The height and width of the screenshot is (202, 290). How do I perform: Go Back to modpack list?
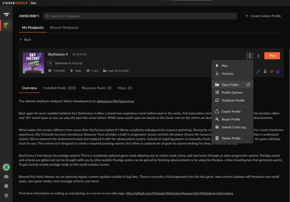coord(25,40)
